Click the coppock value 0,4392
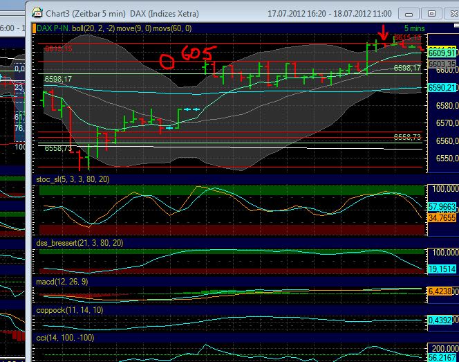 pos(440,320)
